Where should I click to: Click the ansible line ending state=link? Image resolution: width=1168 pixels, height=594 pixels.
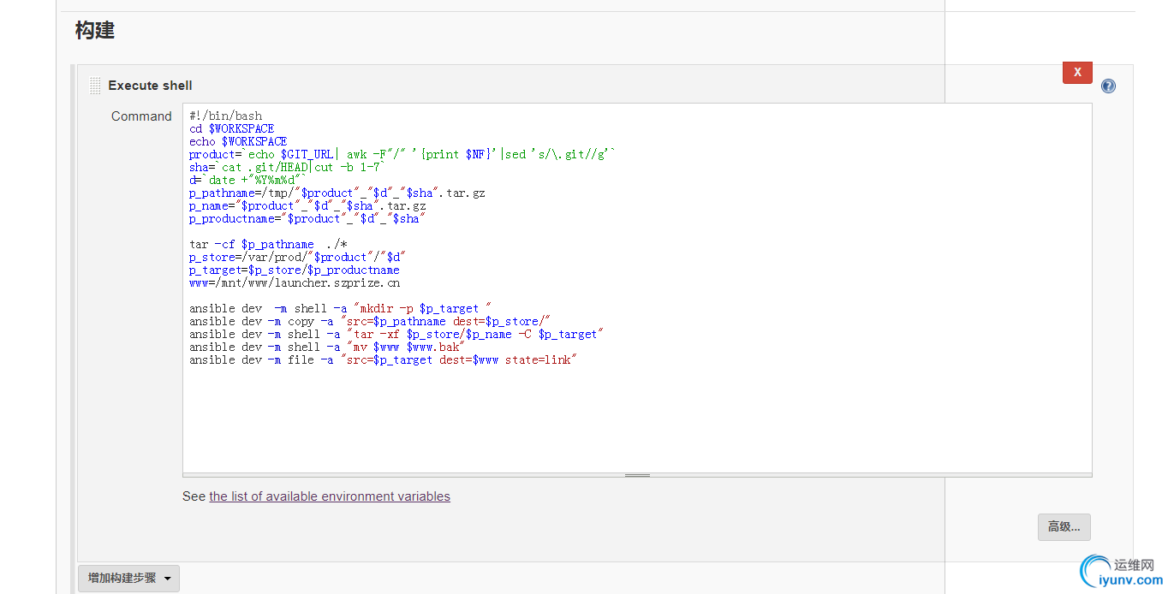[x=383, y=360]
